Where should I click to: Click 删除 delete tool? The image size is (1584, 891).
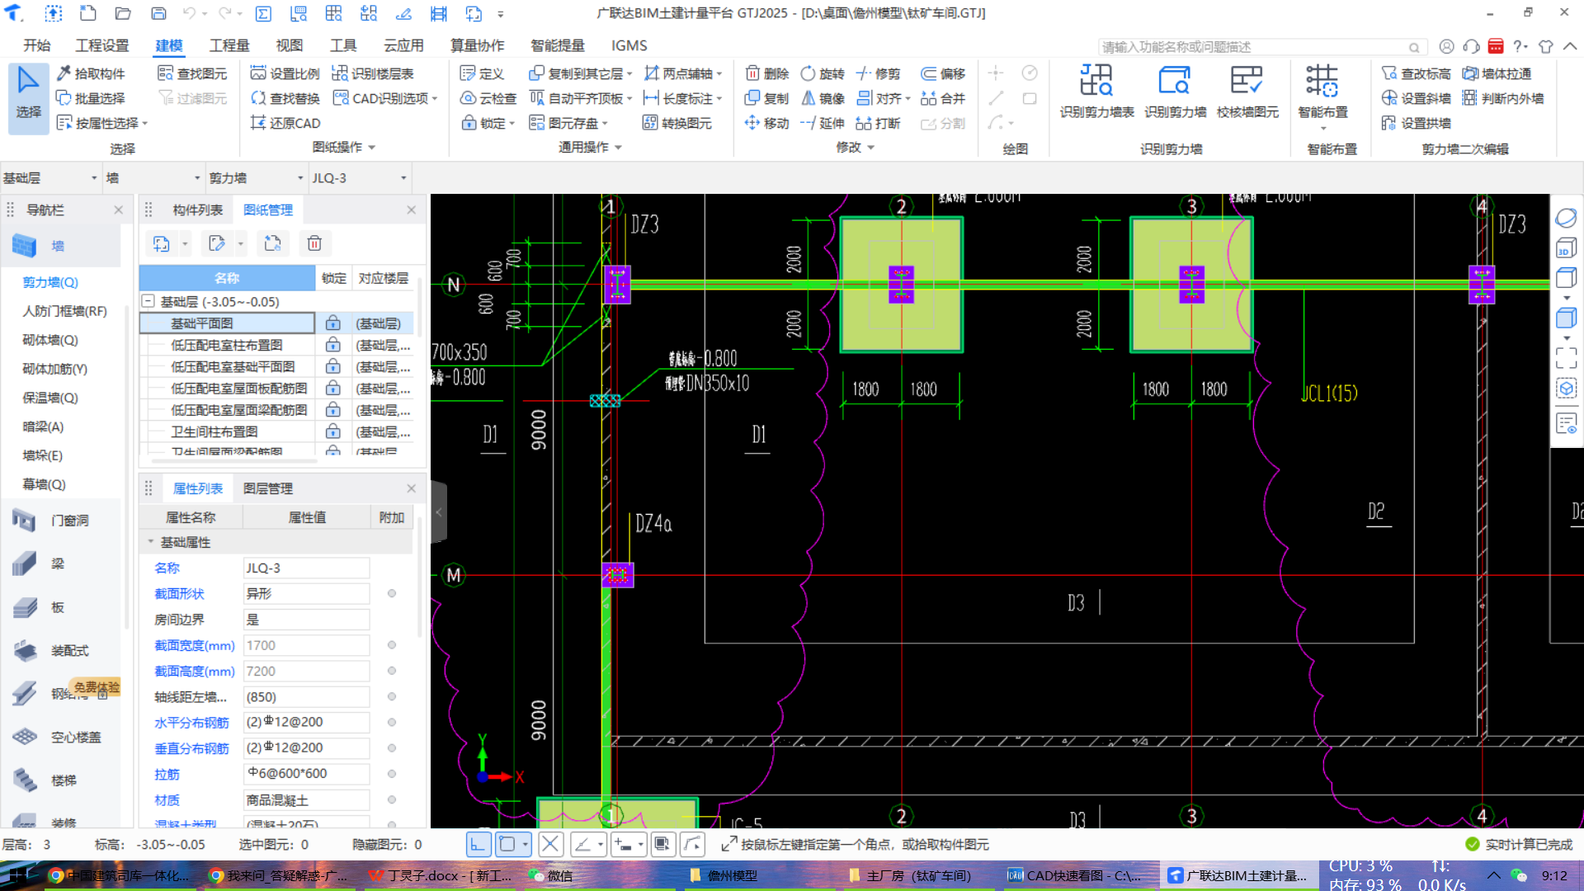click(x=767, y=73)
